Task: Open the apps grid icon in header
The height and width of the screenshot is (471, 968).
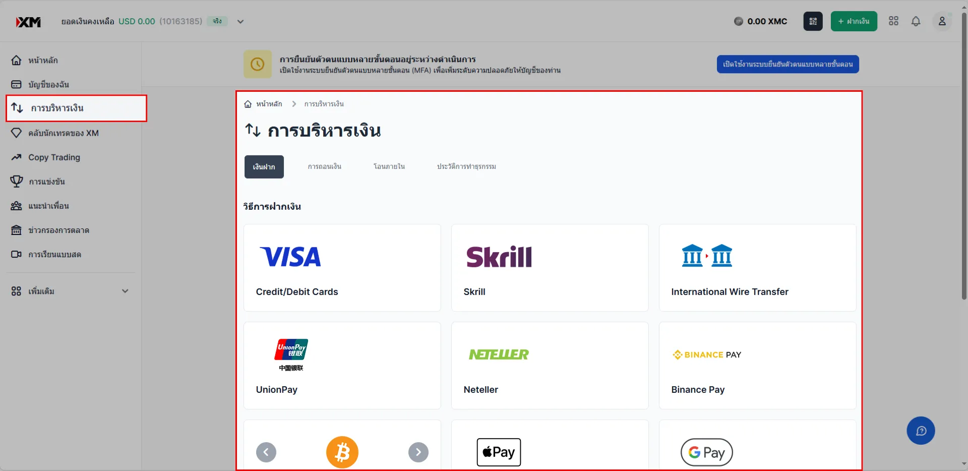Action: (x=893, y=21)
